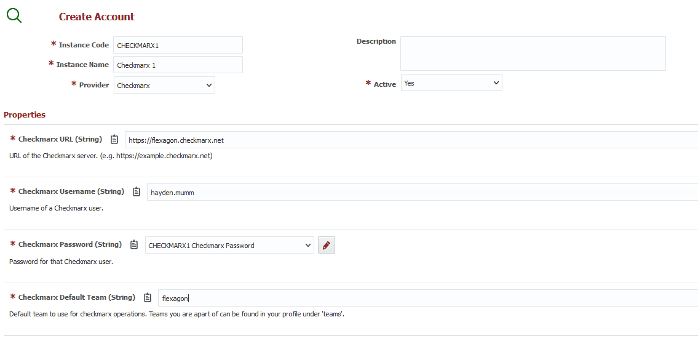Click the 'Password for that Checkmarx user' help text
Viewport: 698px width, 349px height.
61,262
